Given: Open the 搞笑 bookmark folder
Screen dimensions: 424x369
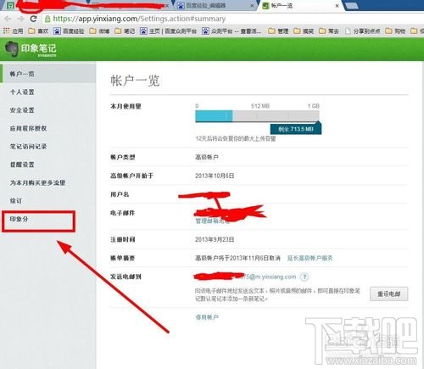Looking at the screenshot, I should (x=304, y=31).
